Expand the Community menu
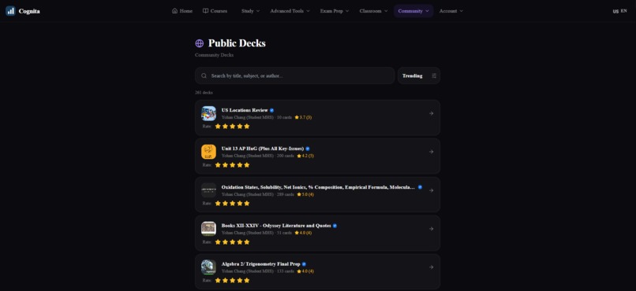636x291 pixels. 413,11
